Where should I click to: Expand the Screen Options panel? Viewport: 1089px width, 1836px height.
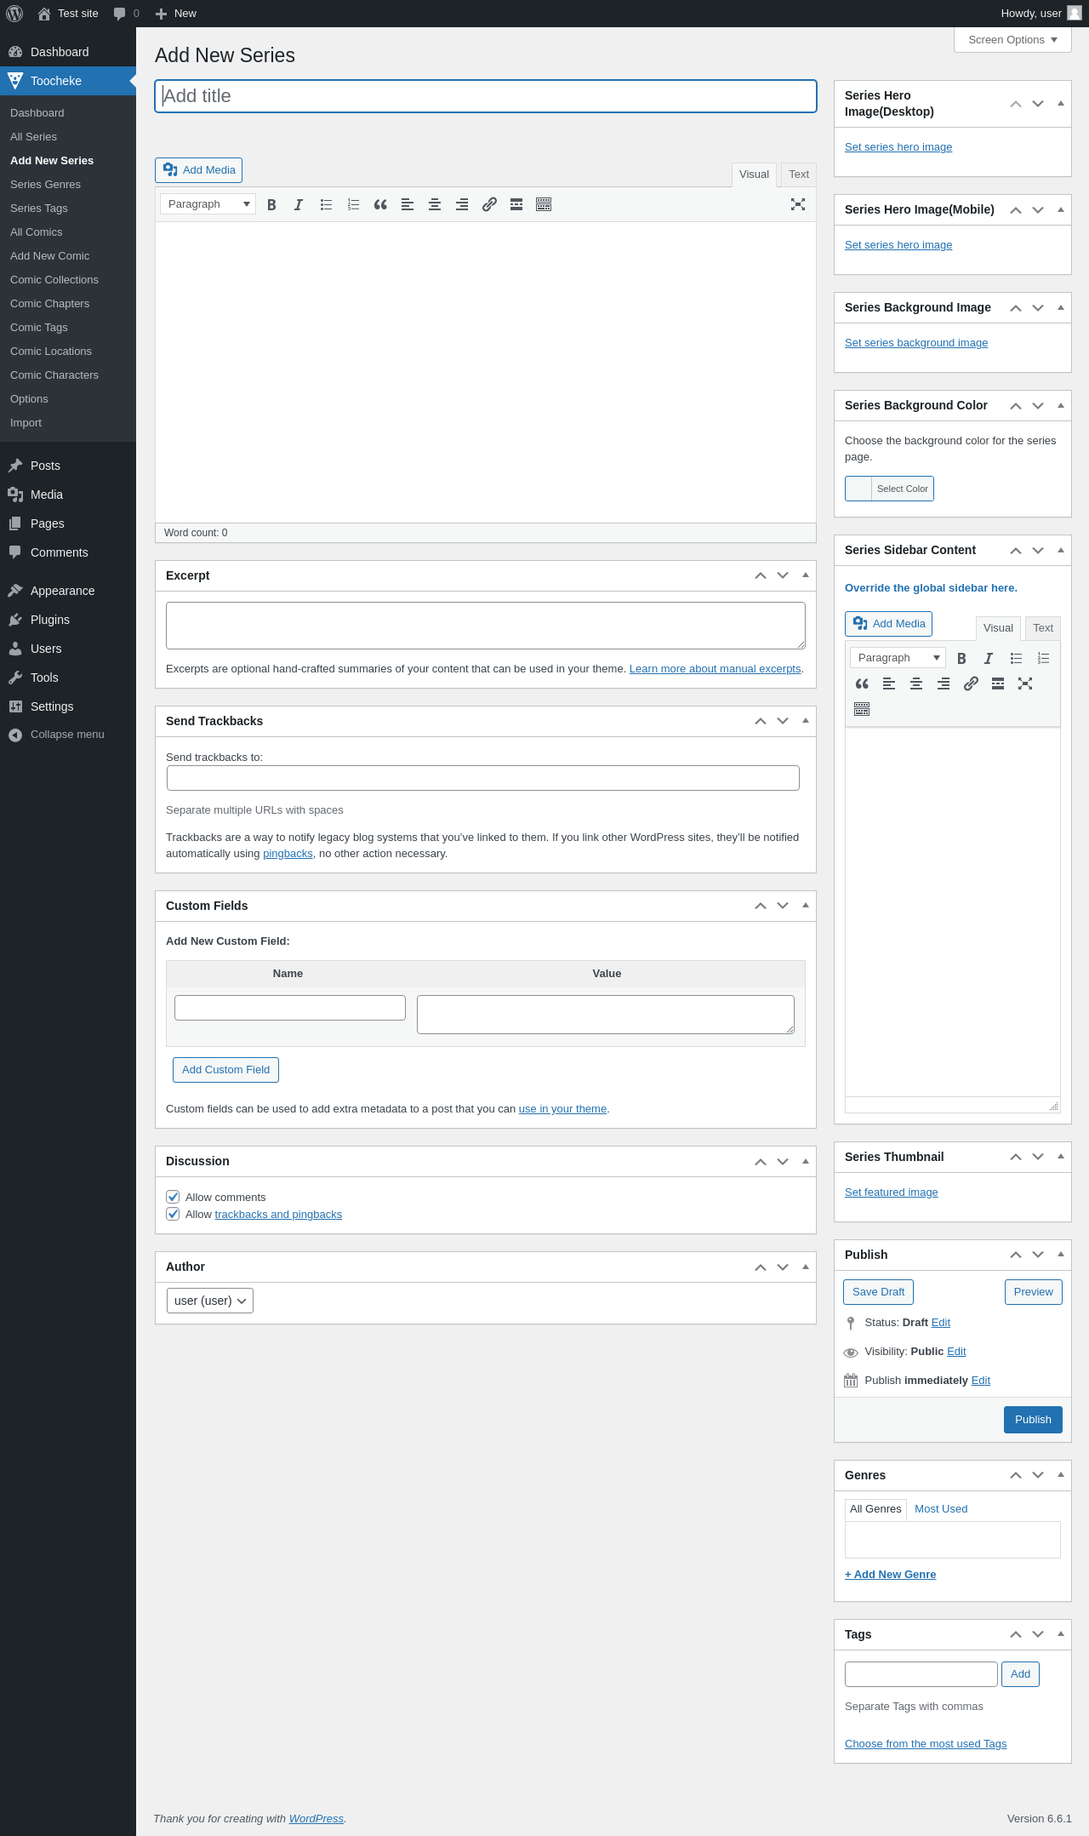click(x=1012, y=40)
